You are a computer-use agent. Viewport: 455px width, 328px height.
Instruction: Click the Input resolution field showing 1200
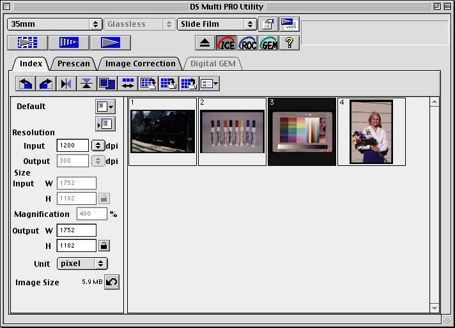(x=72, y=145)
